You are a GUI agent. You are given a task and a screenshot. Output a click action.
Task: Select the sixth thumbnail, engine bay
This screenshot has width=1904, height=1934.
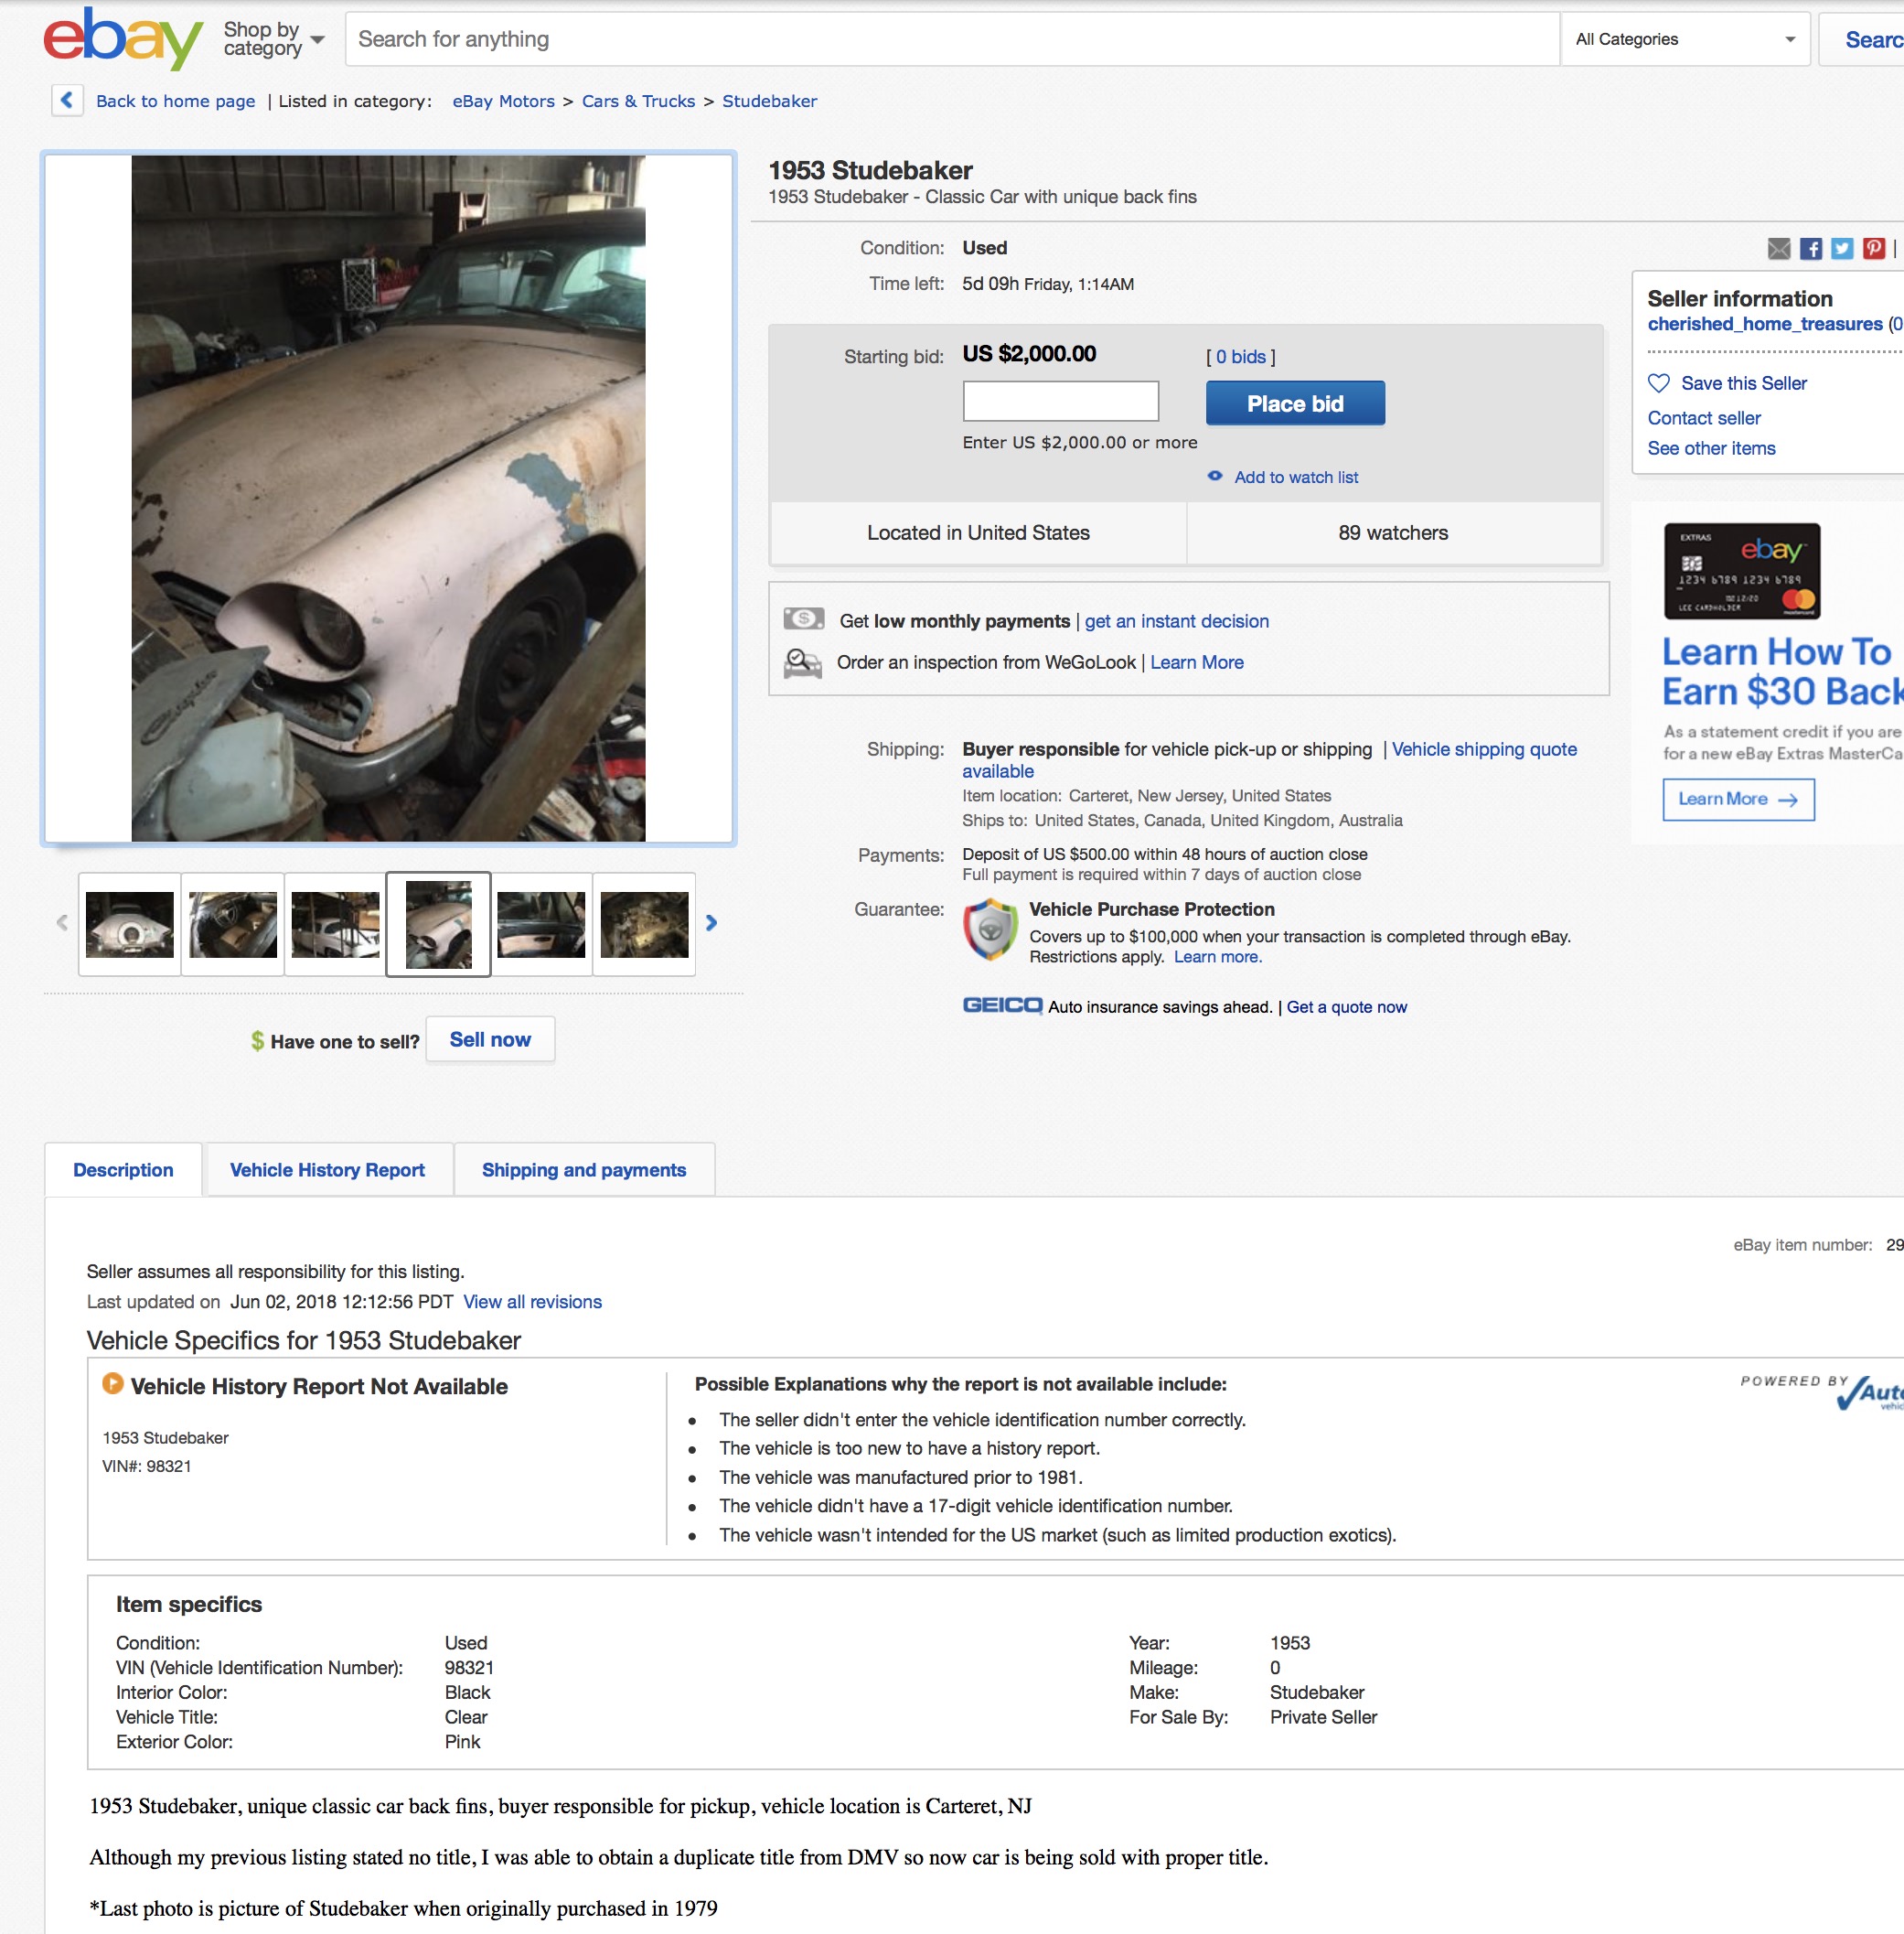(644, 923)
